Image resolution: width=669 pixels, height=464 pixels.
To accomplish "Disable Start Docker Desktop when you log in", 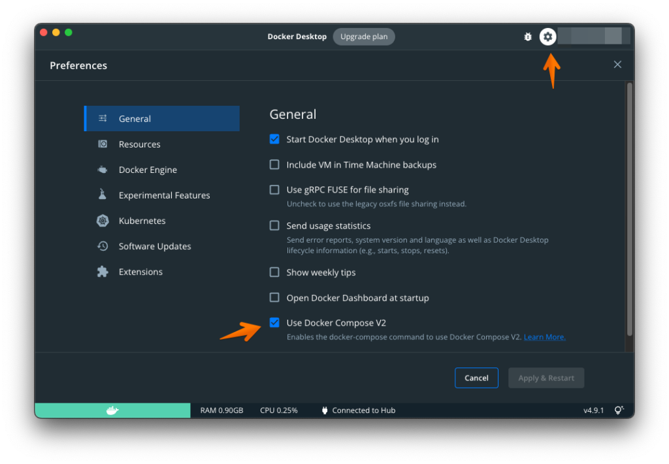I will (274, 139).
